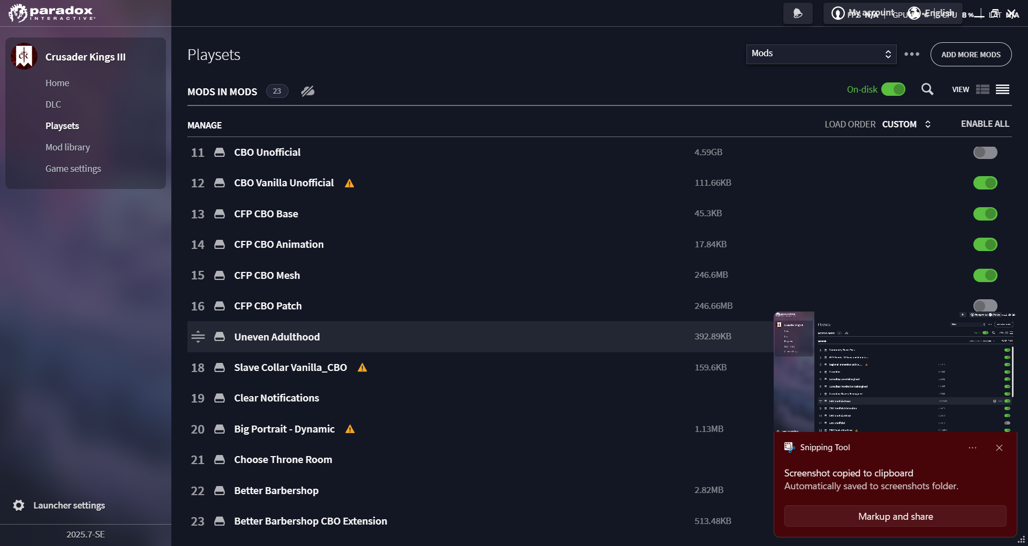
Task: Open the DLC section
Action: click(x=54, y=104)
